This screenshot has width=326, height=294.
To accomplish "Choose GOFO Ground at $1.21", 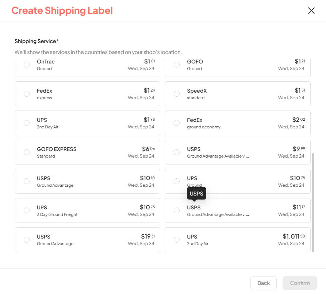I will [177, 65].
